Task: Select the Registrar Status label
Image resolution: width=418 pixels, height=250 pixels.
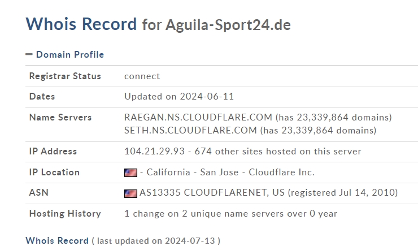Action: (x=65, y=76)
